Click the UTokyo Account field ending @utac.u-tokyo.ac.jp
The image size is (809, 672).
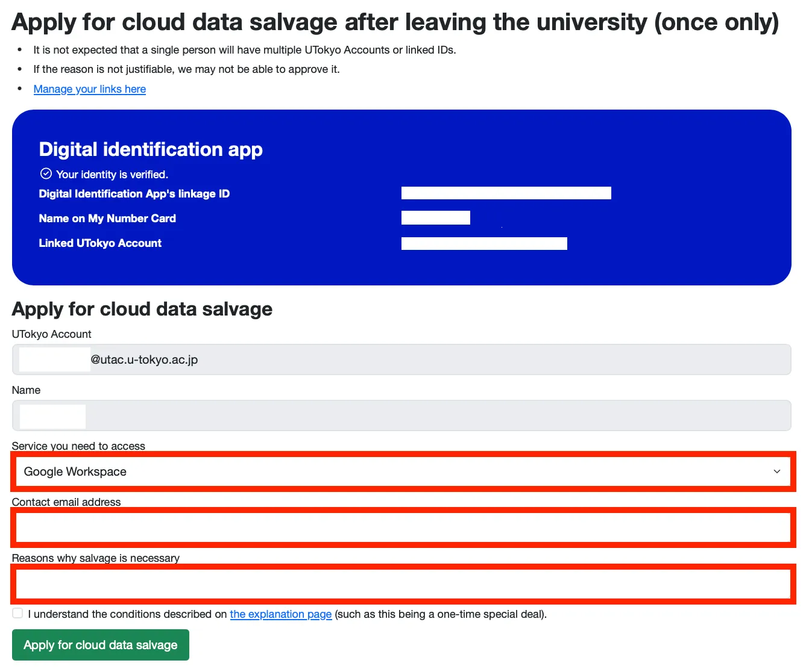coord(403,359)
